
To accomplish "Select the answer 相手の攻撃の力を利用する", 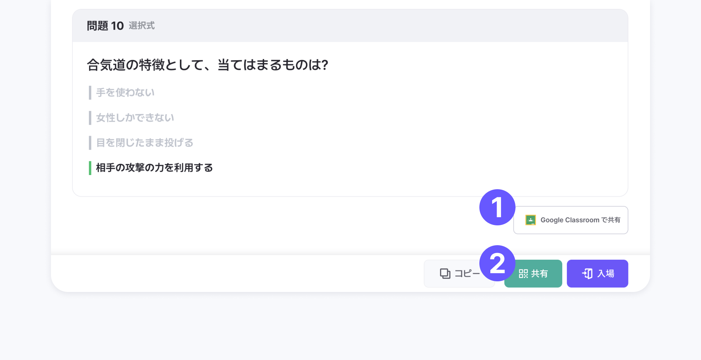I will [154, 168].
